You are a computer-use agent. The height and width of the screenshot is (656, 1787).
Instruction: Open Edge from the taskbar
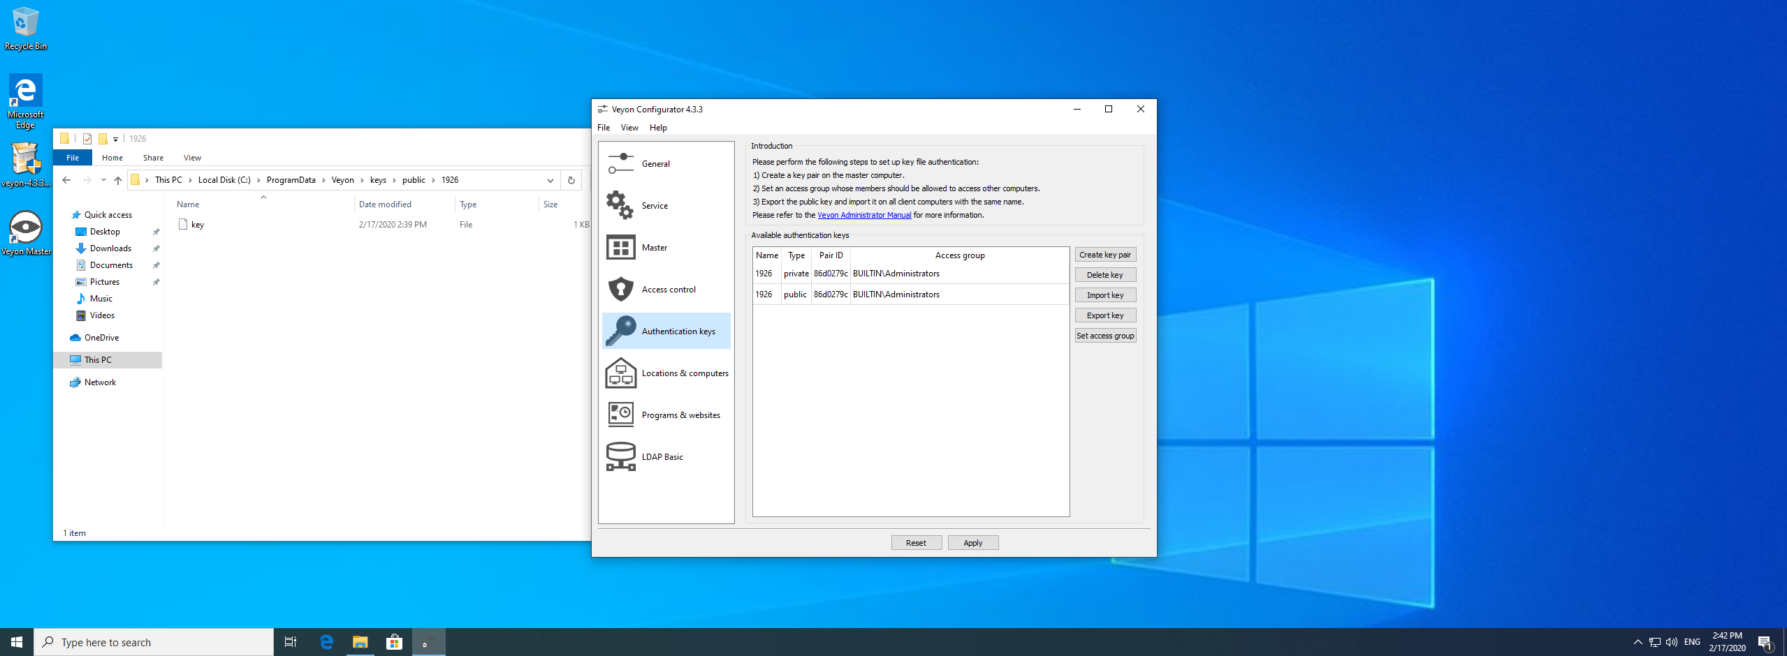tap(326, 642)
